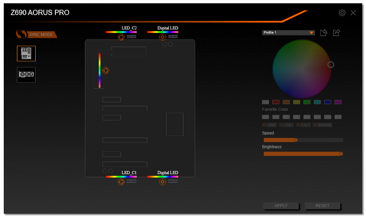
Task: Pick the yellow preset color swatch
Action: click(x=297, y=102)
